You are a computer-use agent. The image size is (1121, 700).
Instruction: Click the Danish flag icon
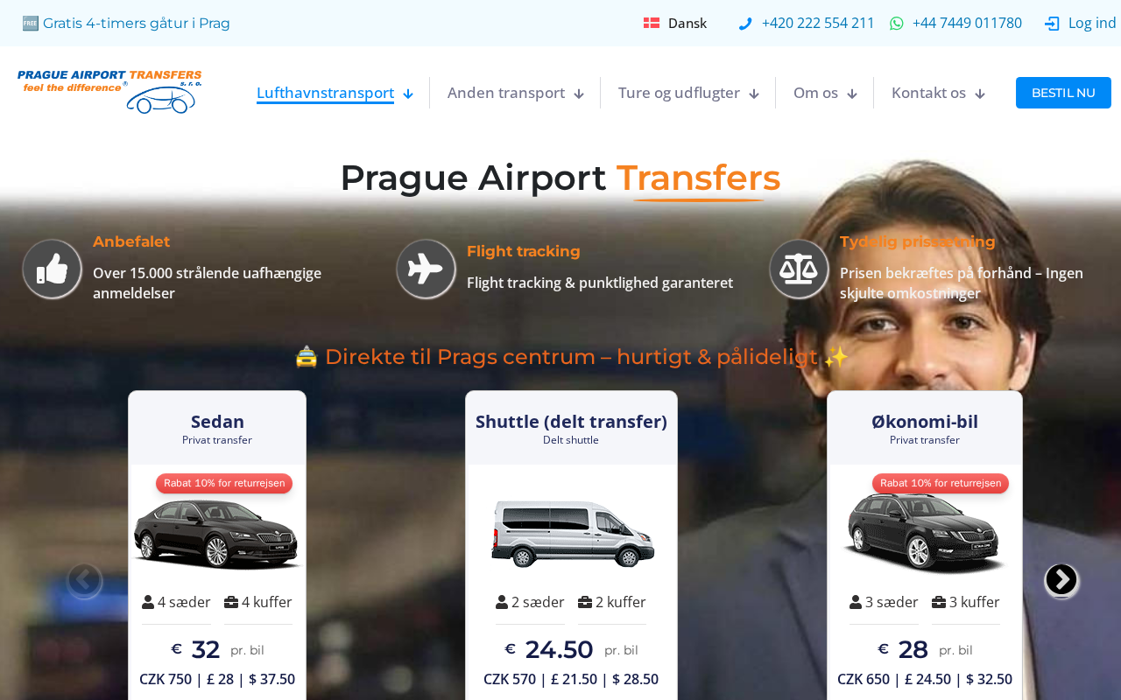pos(652,23)
